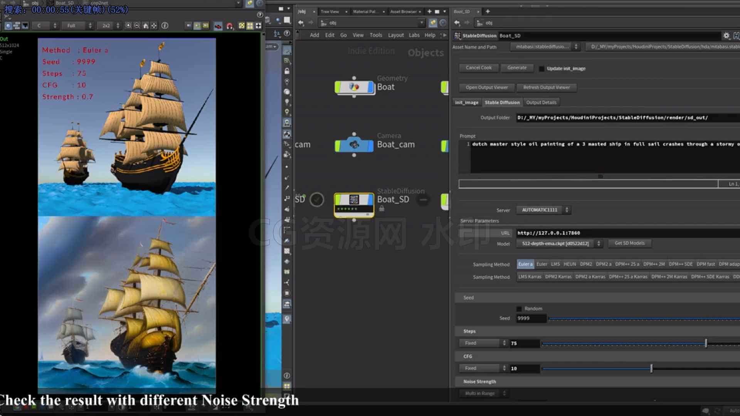Click the back arrow in network editor path bar
Screen dimensions: 740x416
point(301,23)
